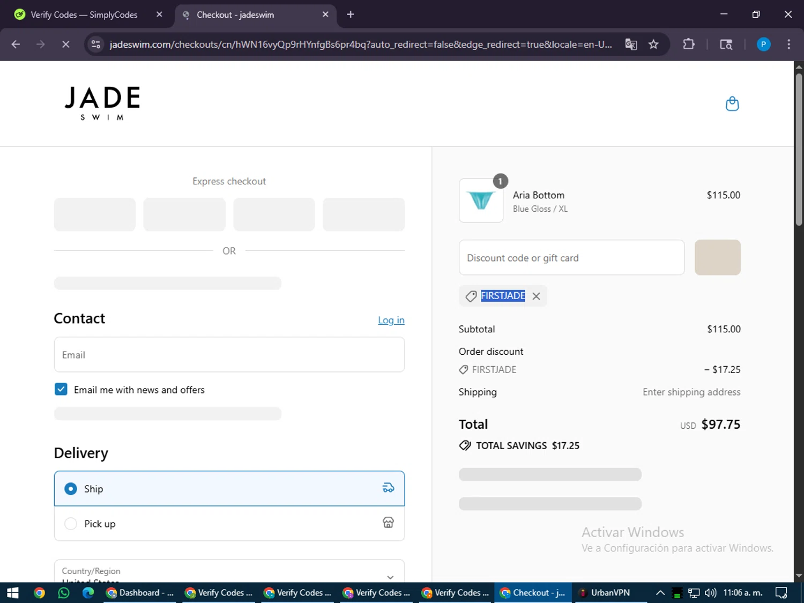Click the discount tag icon beside FIRSTJADE
The height and width of the screenshot is (603, 804).
[471, 296]
